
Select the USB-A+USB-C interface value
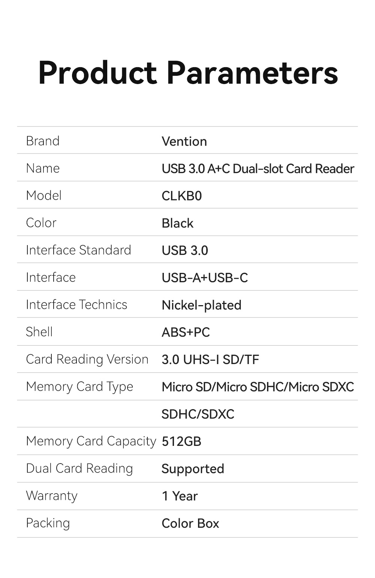pyautogui.click(x=205, y=278)
